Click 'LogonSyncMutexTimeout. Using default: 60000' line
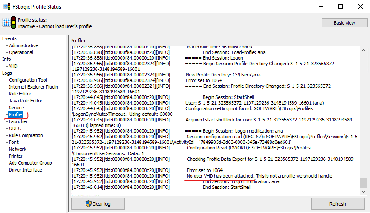 122,114
